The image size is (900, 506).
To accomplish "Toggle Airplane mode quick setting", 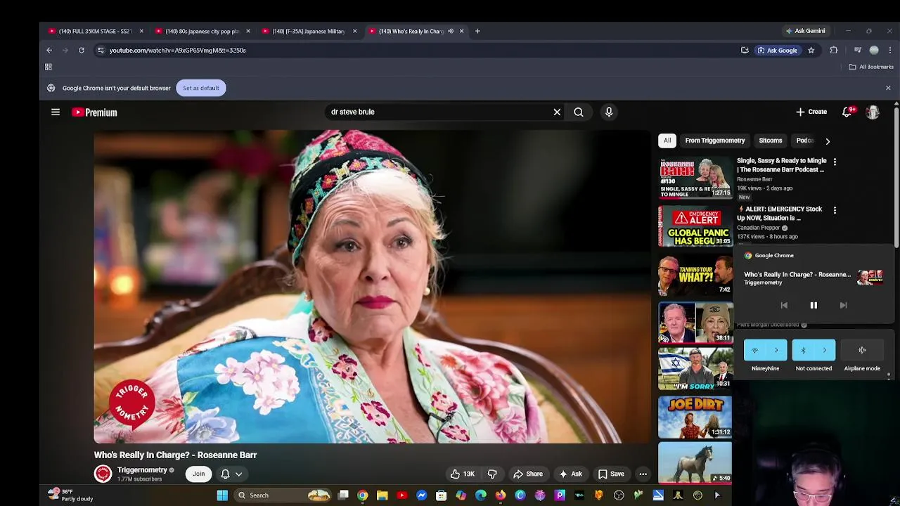I will pyautogui.click(x=862, y=350).
